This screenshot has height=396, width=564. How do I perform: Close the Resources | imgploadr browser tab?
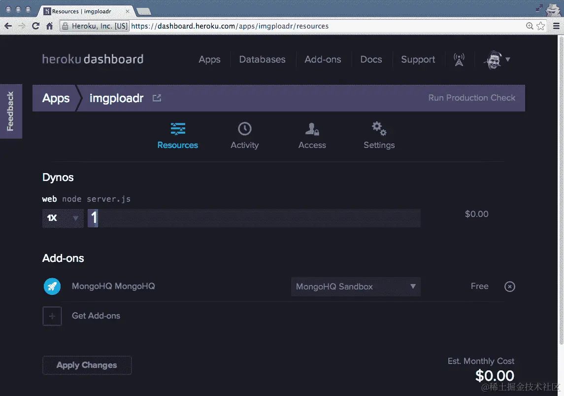click(128, 11)
